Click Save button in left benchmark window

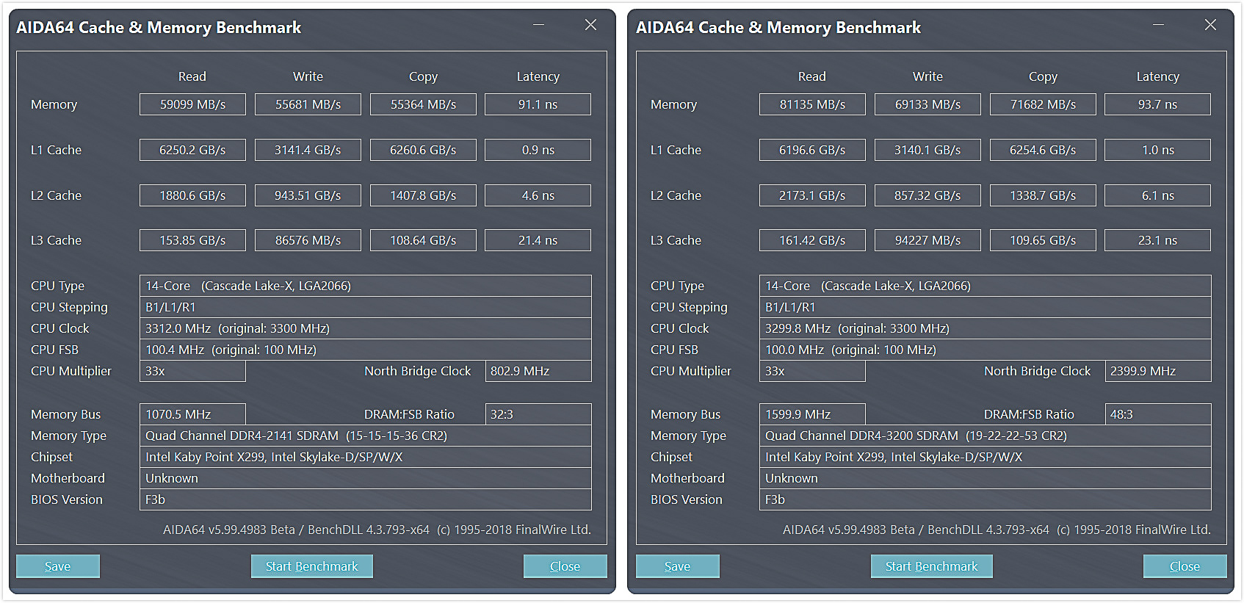coord(58,566)
